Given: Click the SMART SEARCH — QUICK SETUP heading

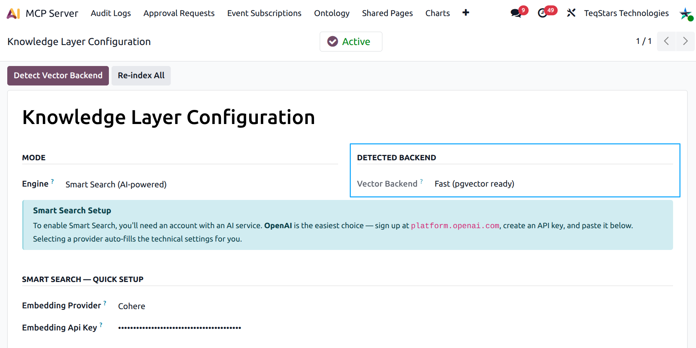Looking at the screenshot, I should click(x=83, y=279).
